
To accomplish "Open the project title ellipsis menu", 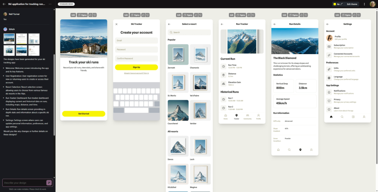I will pos(50,4).
